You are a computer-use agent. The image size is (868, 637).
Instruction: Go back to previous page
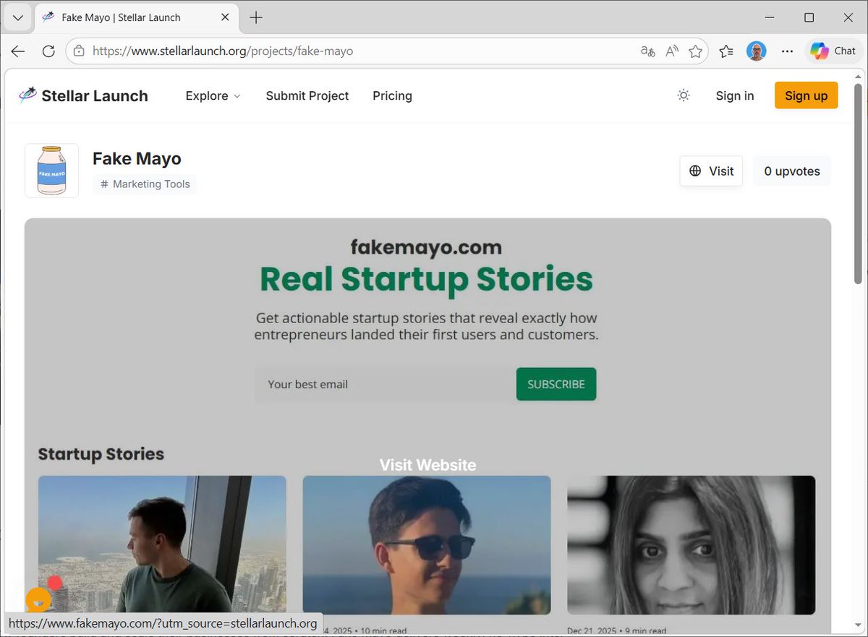click(x=18, y=51)
